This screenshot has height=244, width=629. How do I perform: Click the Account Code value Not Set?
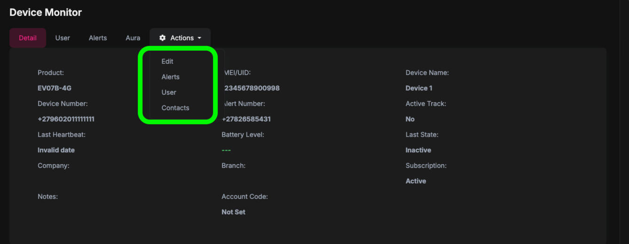234,212
